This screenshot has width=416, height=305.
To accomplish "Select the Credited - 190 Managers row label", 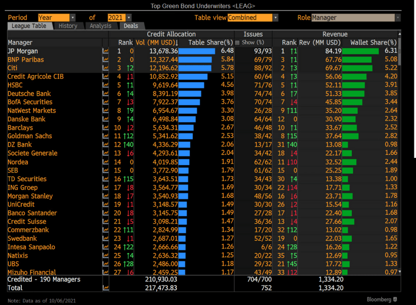I will pos(44,280).
